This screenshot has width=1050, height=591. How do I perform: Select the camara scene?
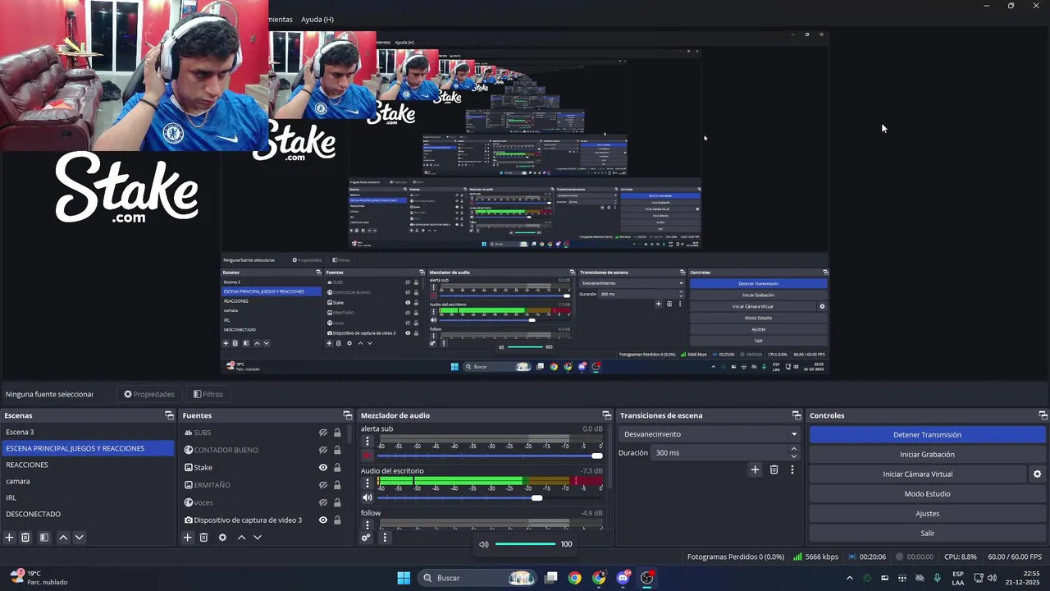(x=88, y=481)
